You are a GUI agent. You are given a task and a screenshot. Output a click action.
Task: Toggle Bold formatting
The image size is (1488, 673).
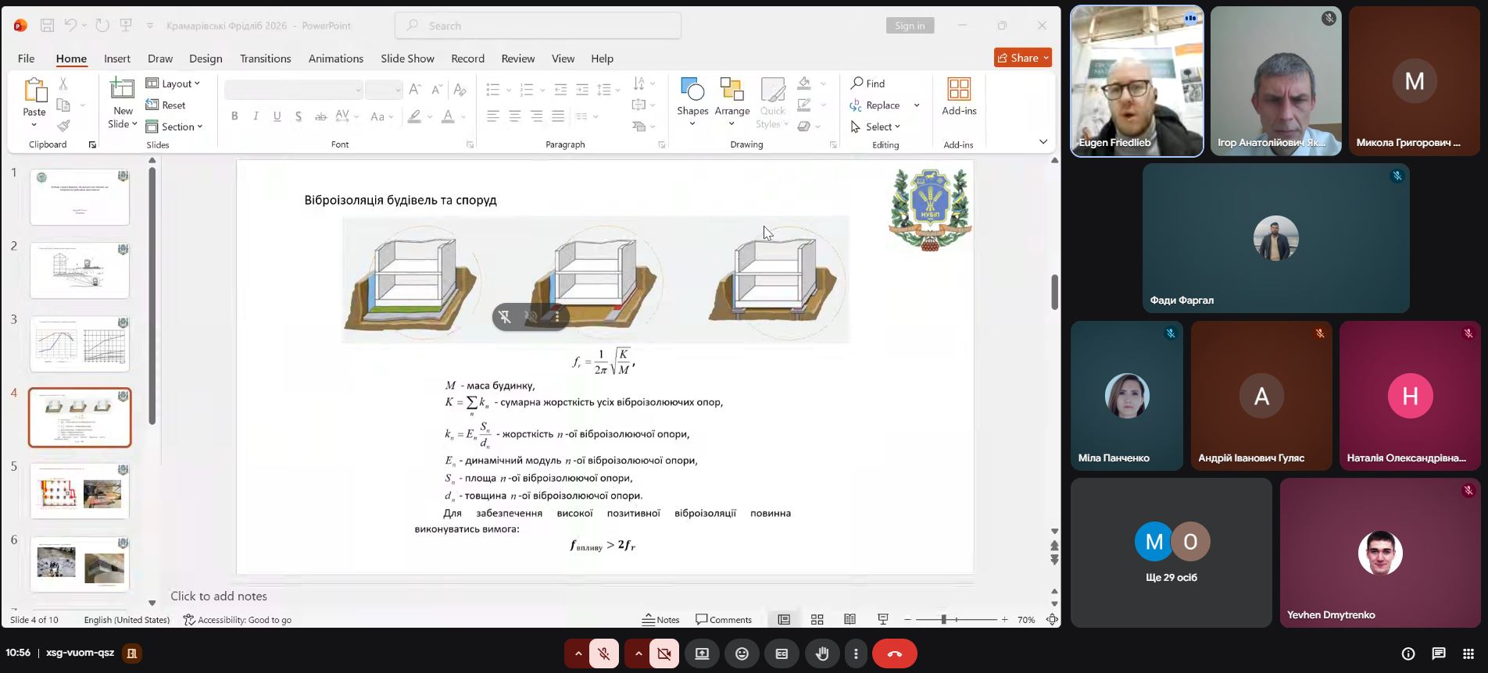point(234,116)
